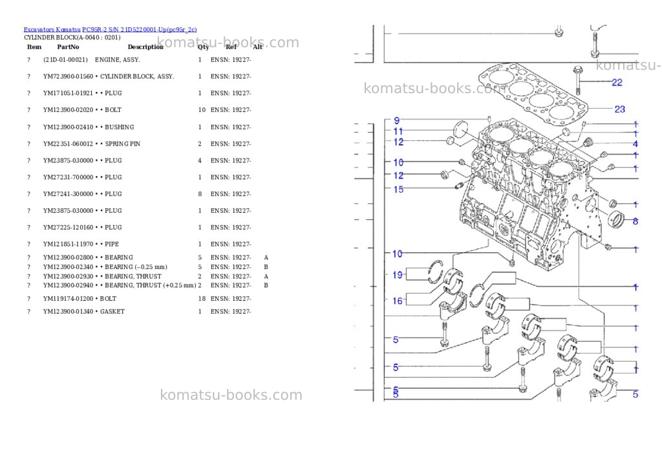Click quantity 8 in the YM27241-300000 row
The height and width of the screenshot is (469, 662).
pos(200,194)
